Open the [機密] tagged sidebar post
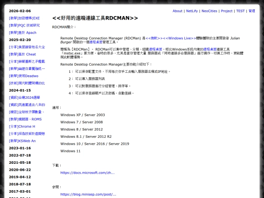264x198 pixels. point(26,112)
